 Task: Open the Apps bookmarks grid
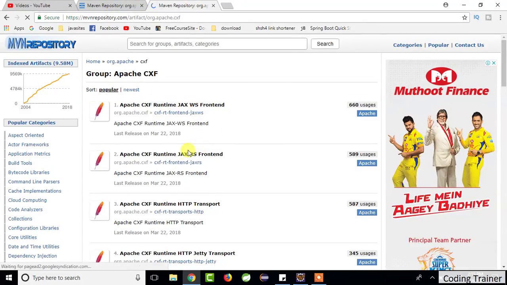click(14, 28)
